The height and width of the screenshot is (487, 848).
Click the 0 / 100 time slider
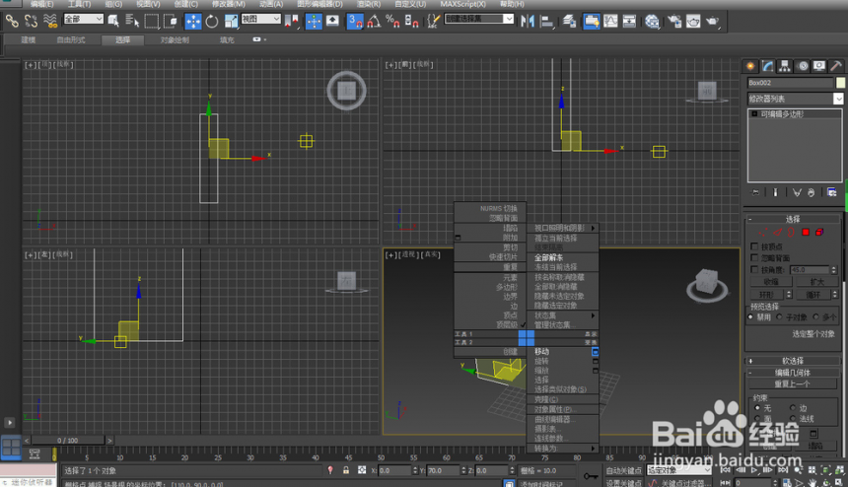[x=68, y=441]
